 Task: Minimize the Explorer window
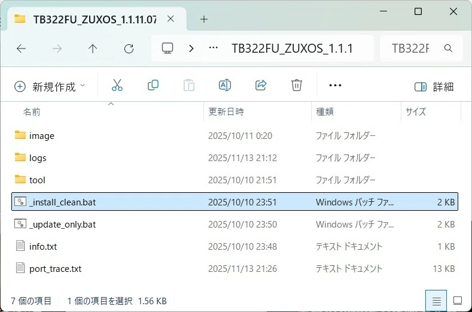pyautogui.click(x=383, y=11)
